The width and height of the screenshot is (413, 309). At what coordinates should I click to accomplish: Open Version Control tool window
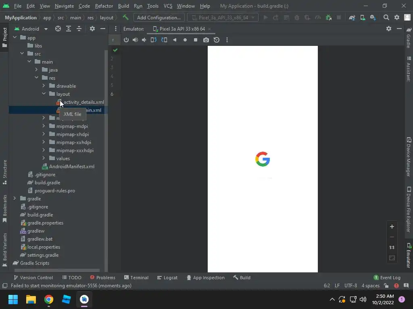pyautogui.click(x=33, y=278)
